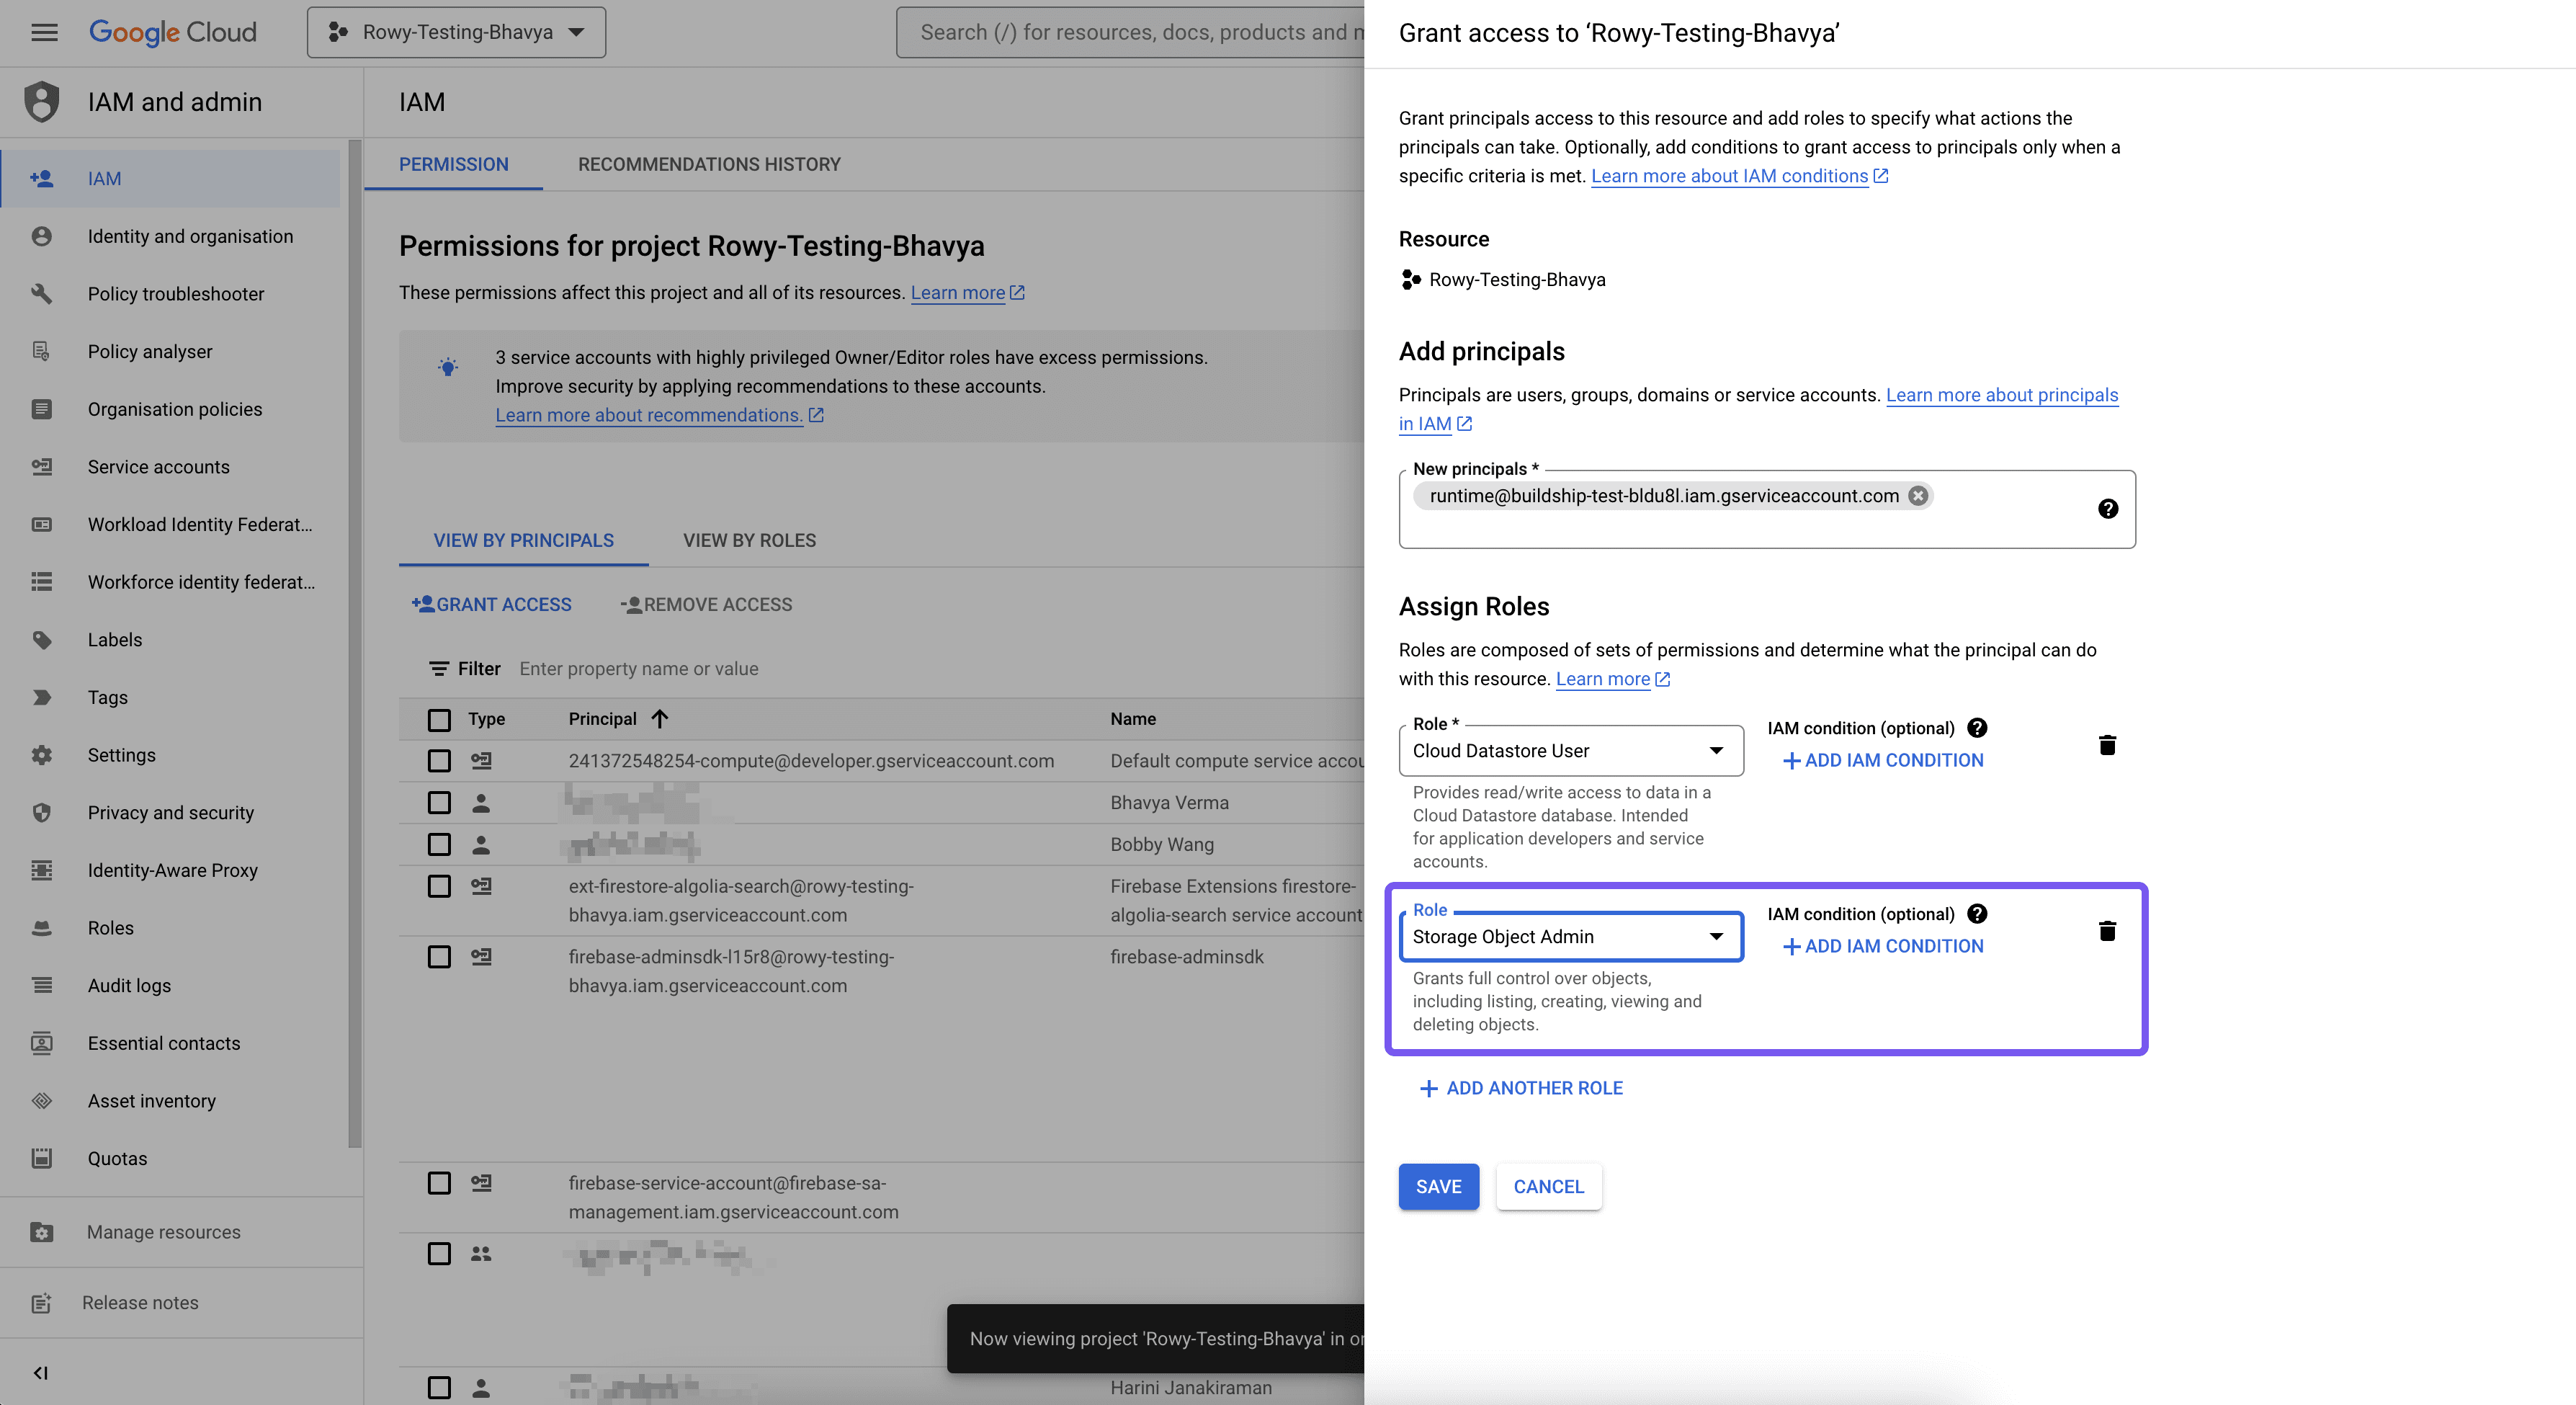Click the IAM condition help icon
Image resolution: width=2576 pixels, height=1405 pixels.
point(1977,727)
